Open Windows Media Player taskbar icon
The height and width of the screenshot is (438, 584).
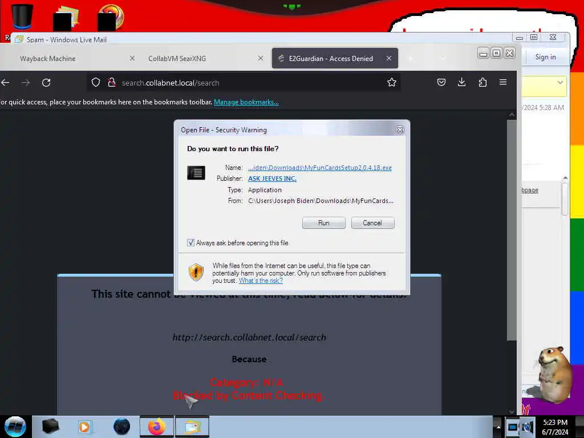[85, 427]
